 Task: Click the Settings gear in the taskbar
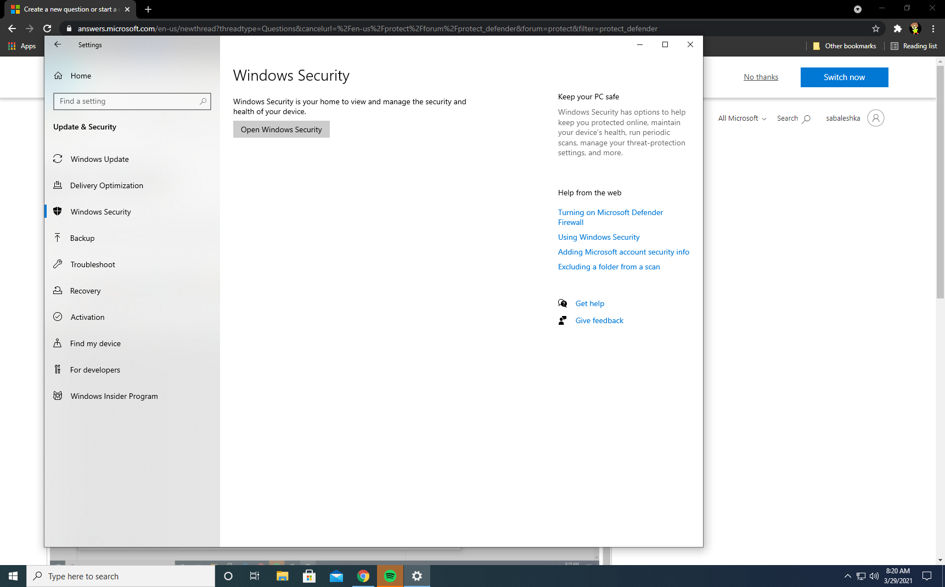click(x=417, y=576)
